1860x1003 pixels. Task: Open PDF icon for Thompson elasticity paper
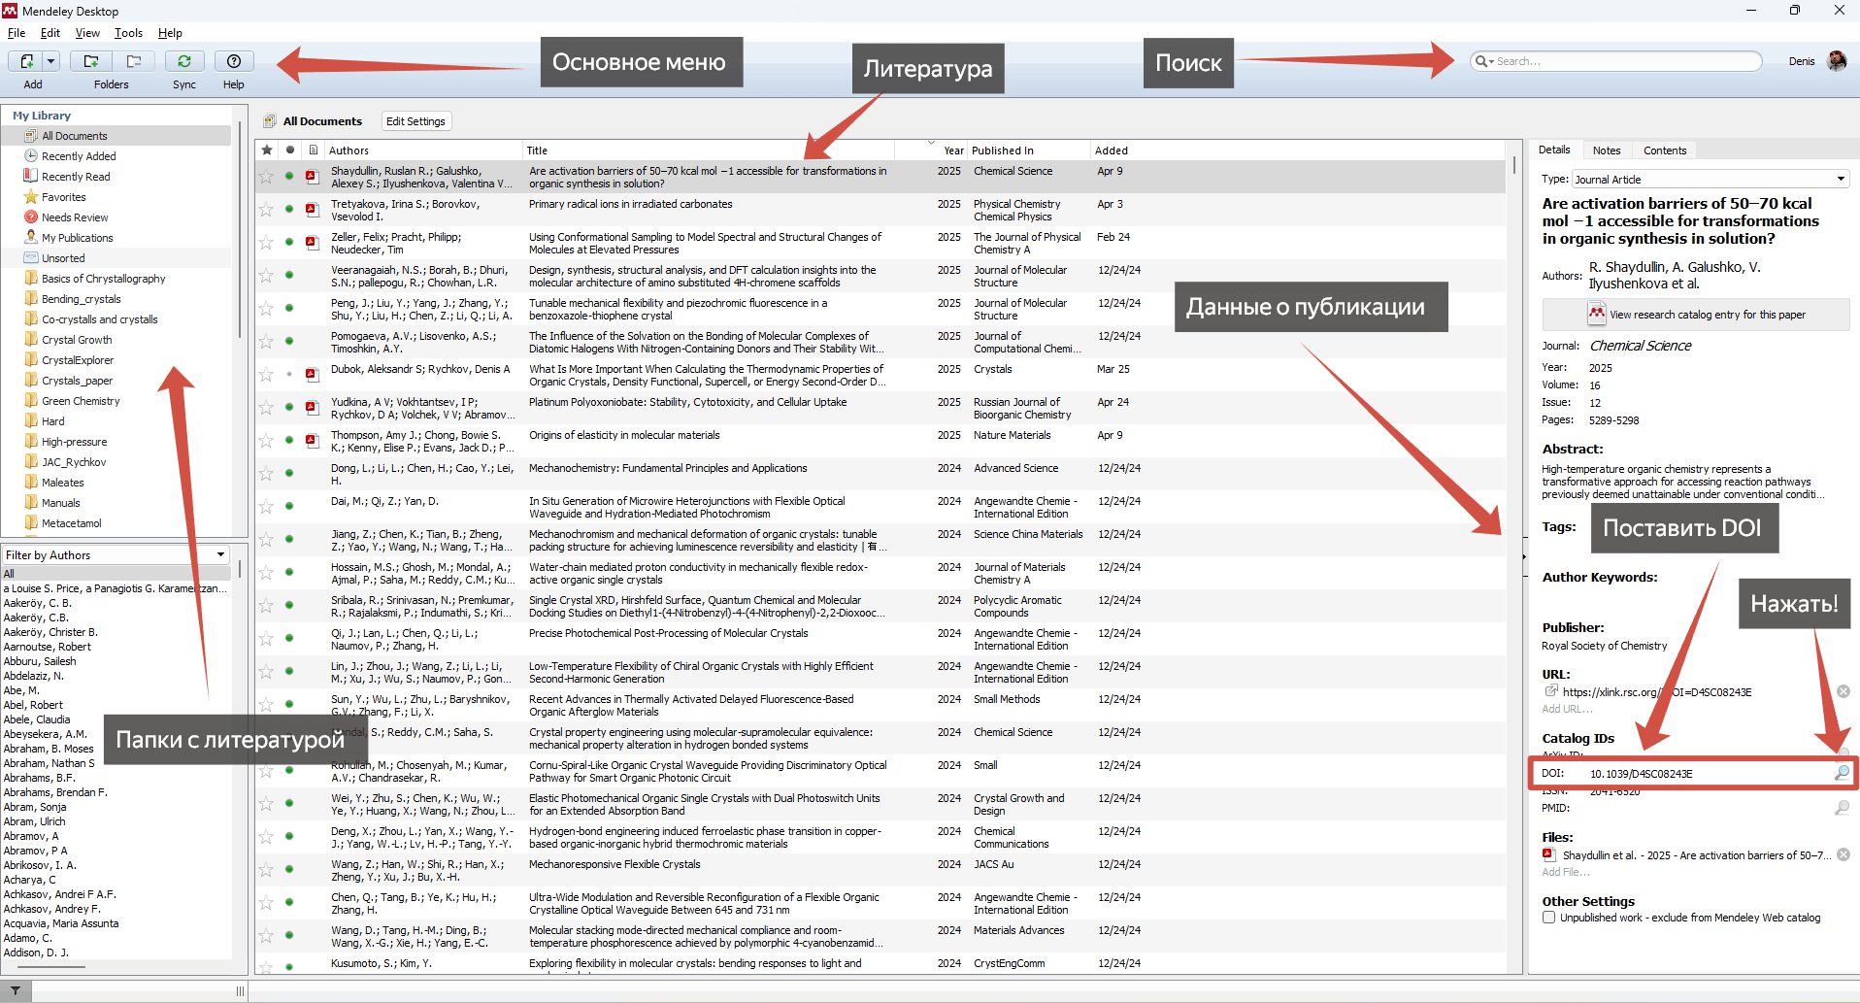(313, 441)
